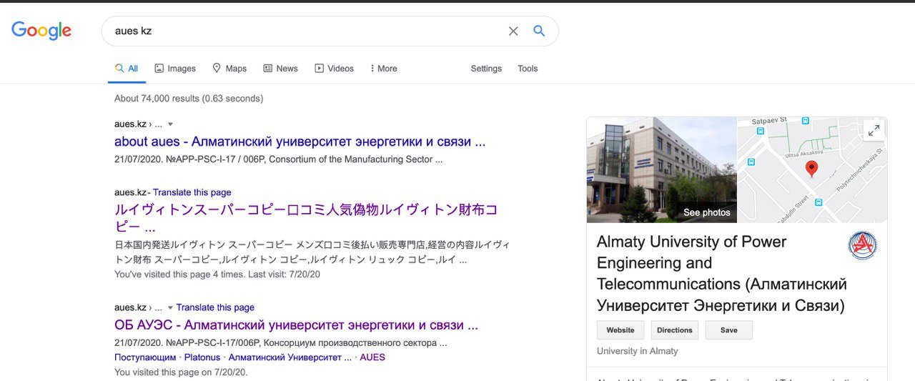Open the 'about aues' result link

(300, 142)
